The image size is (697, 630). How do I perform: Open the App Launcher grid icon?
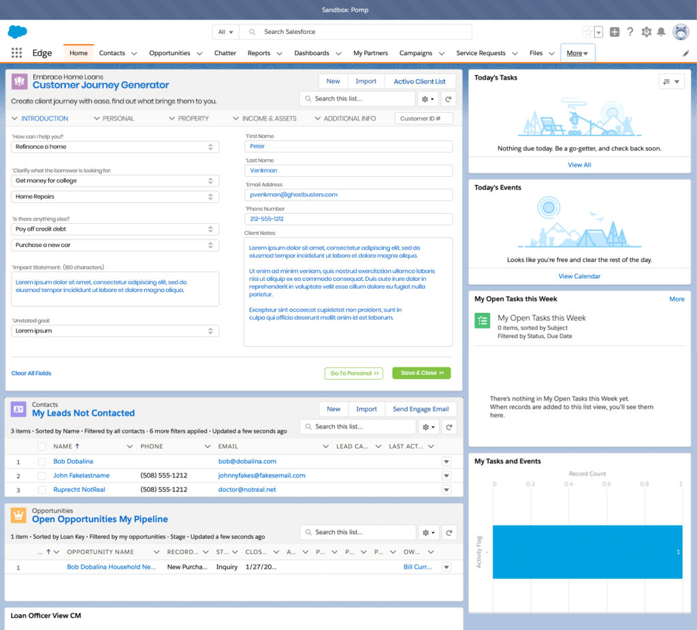pos(16,53)
